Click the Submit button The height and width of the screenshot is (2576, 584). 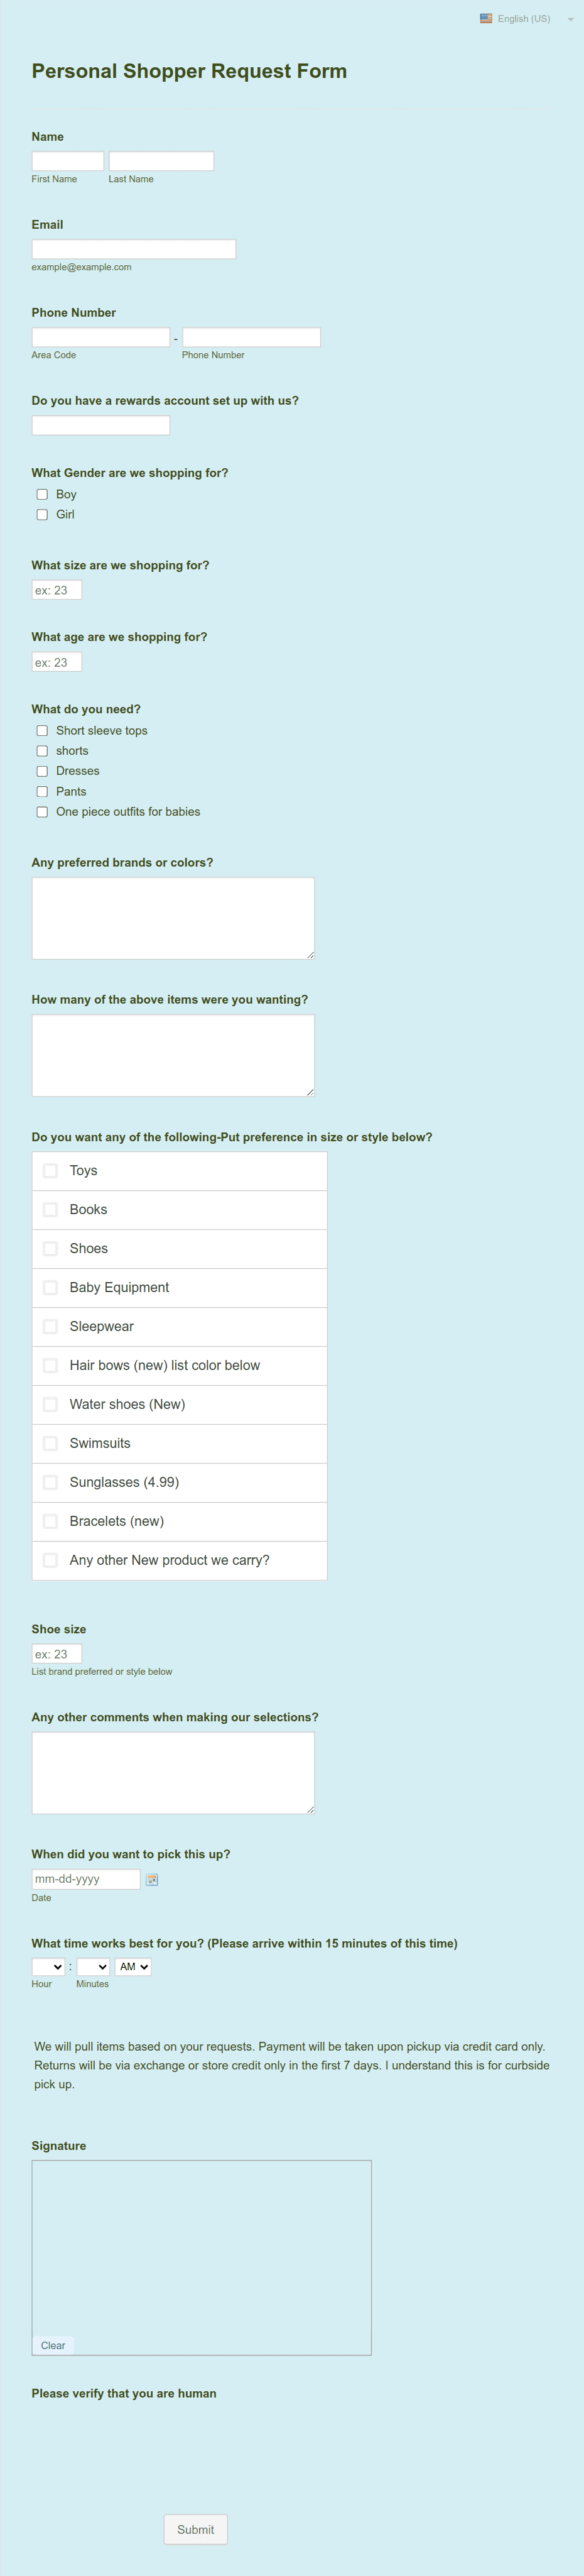(x=195, y=2529)
